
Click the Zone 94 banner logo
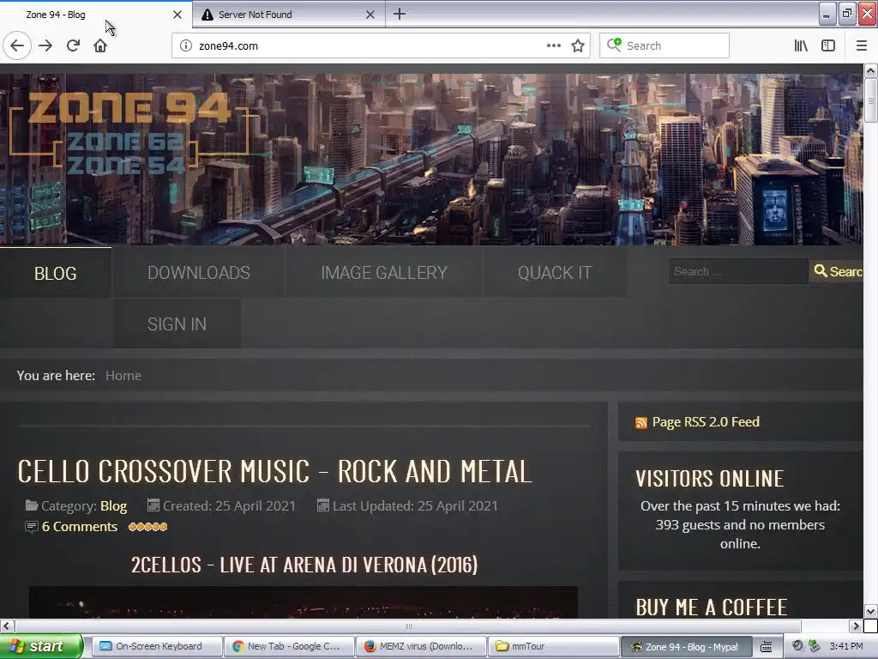pos(129,132)
